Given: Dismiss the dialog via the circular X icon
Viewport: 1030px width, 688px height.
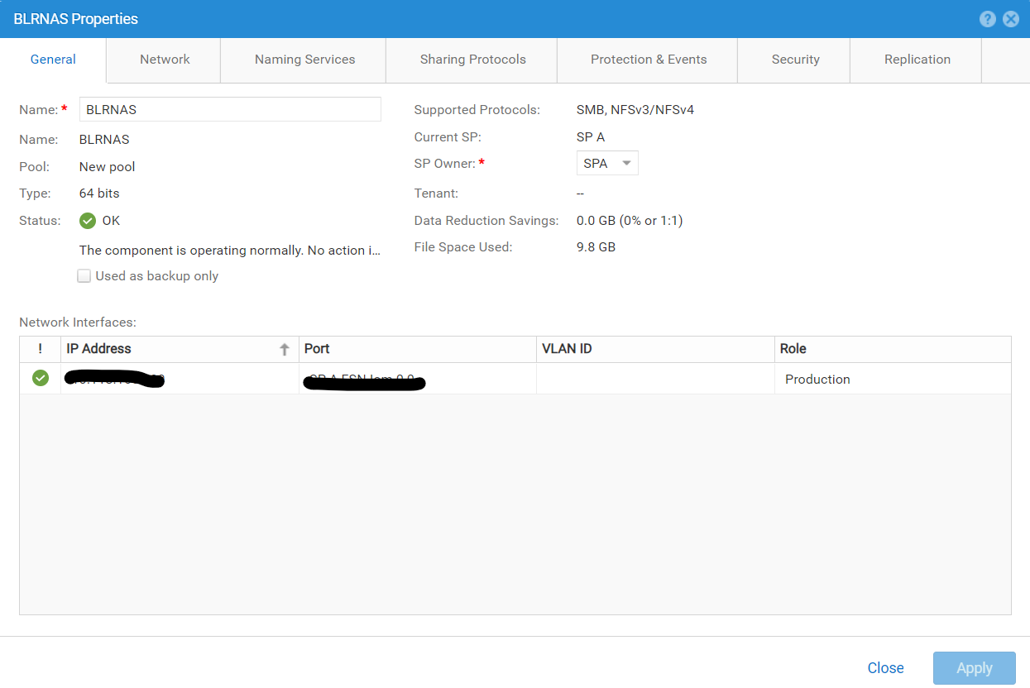Looking at the screenshot, I should 1011,18.
